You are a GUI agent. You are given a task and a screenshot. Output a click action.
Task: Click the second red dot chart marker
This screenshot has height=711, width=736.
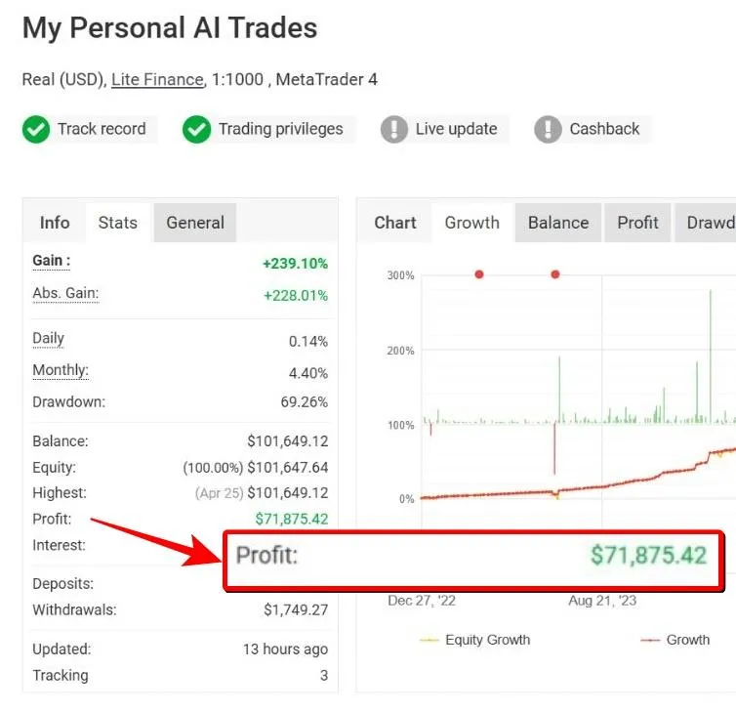[x=555, y=274]
